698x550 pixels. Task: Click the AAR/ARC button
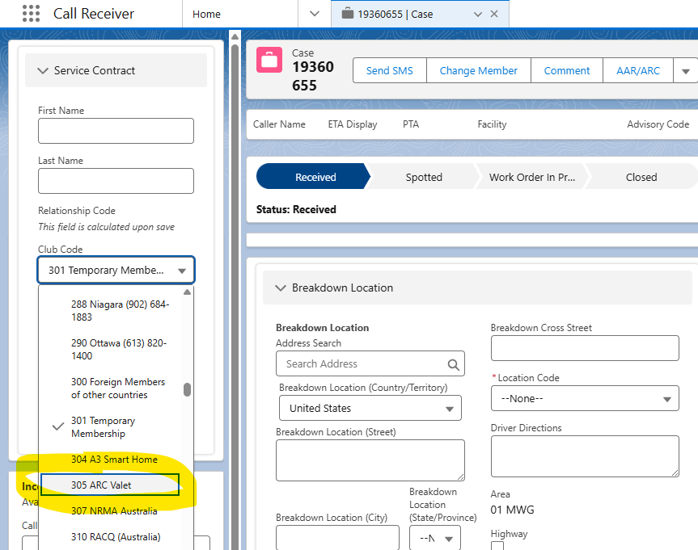tap(637, 71)
